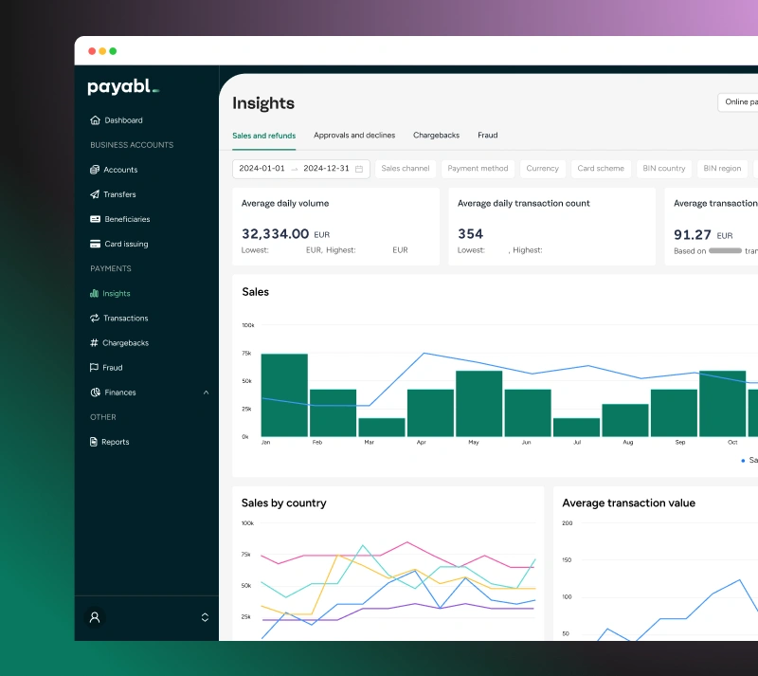Open the Reports document icon
Viewport: 758px width, 676px height.
[94, 442]
